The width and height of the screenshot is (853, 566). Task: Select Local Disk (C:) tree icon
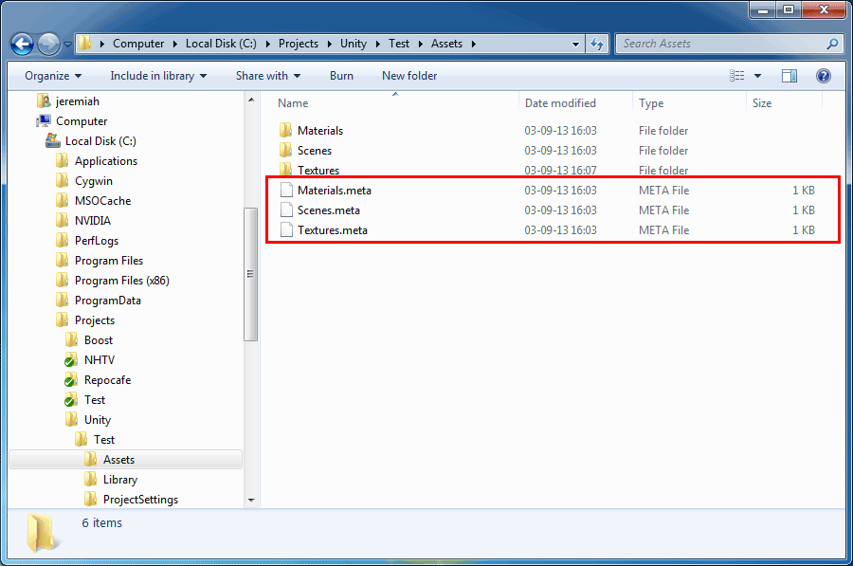point(53,141)
